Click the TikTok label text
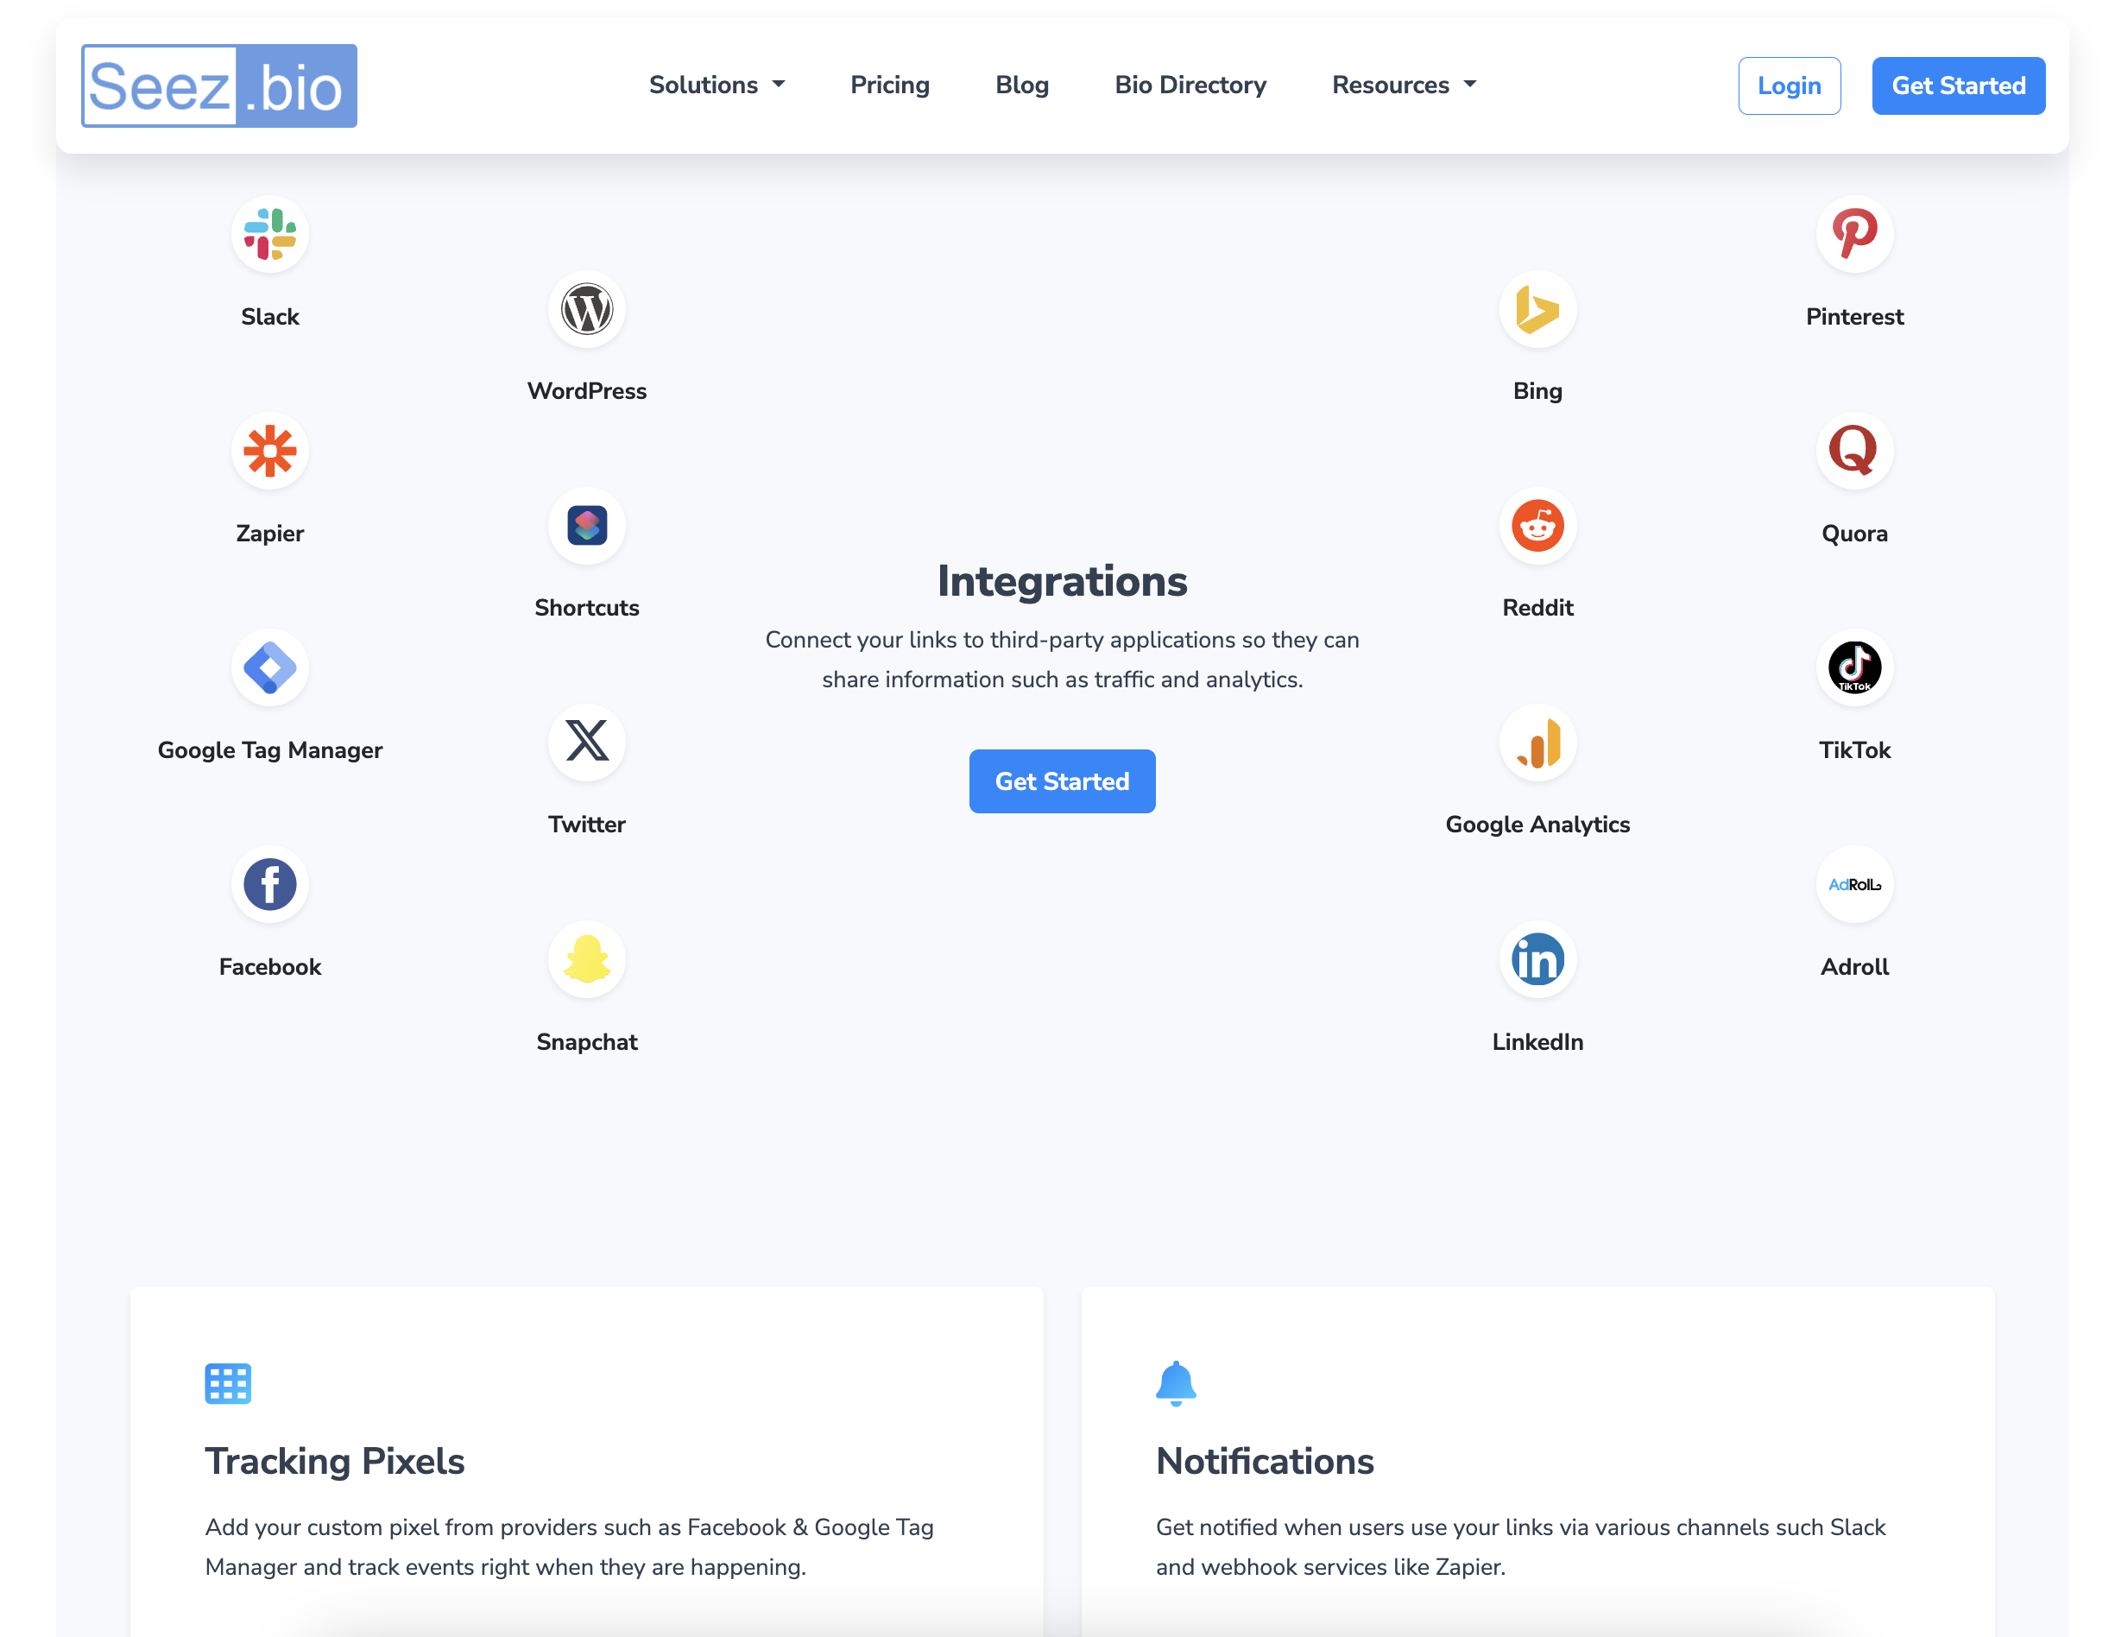 click(1854, 750)
